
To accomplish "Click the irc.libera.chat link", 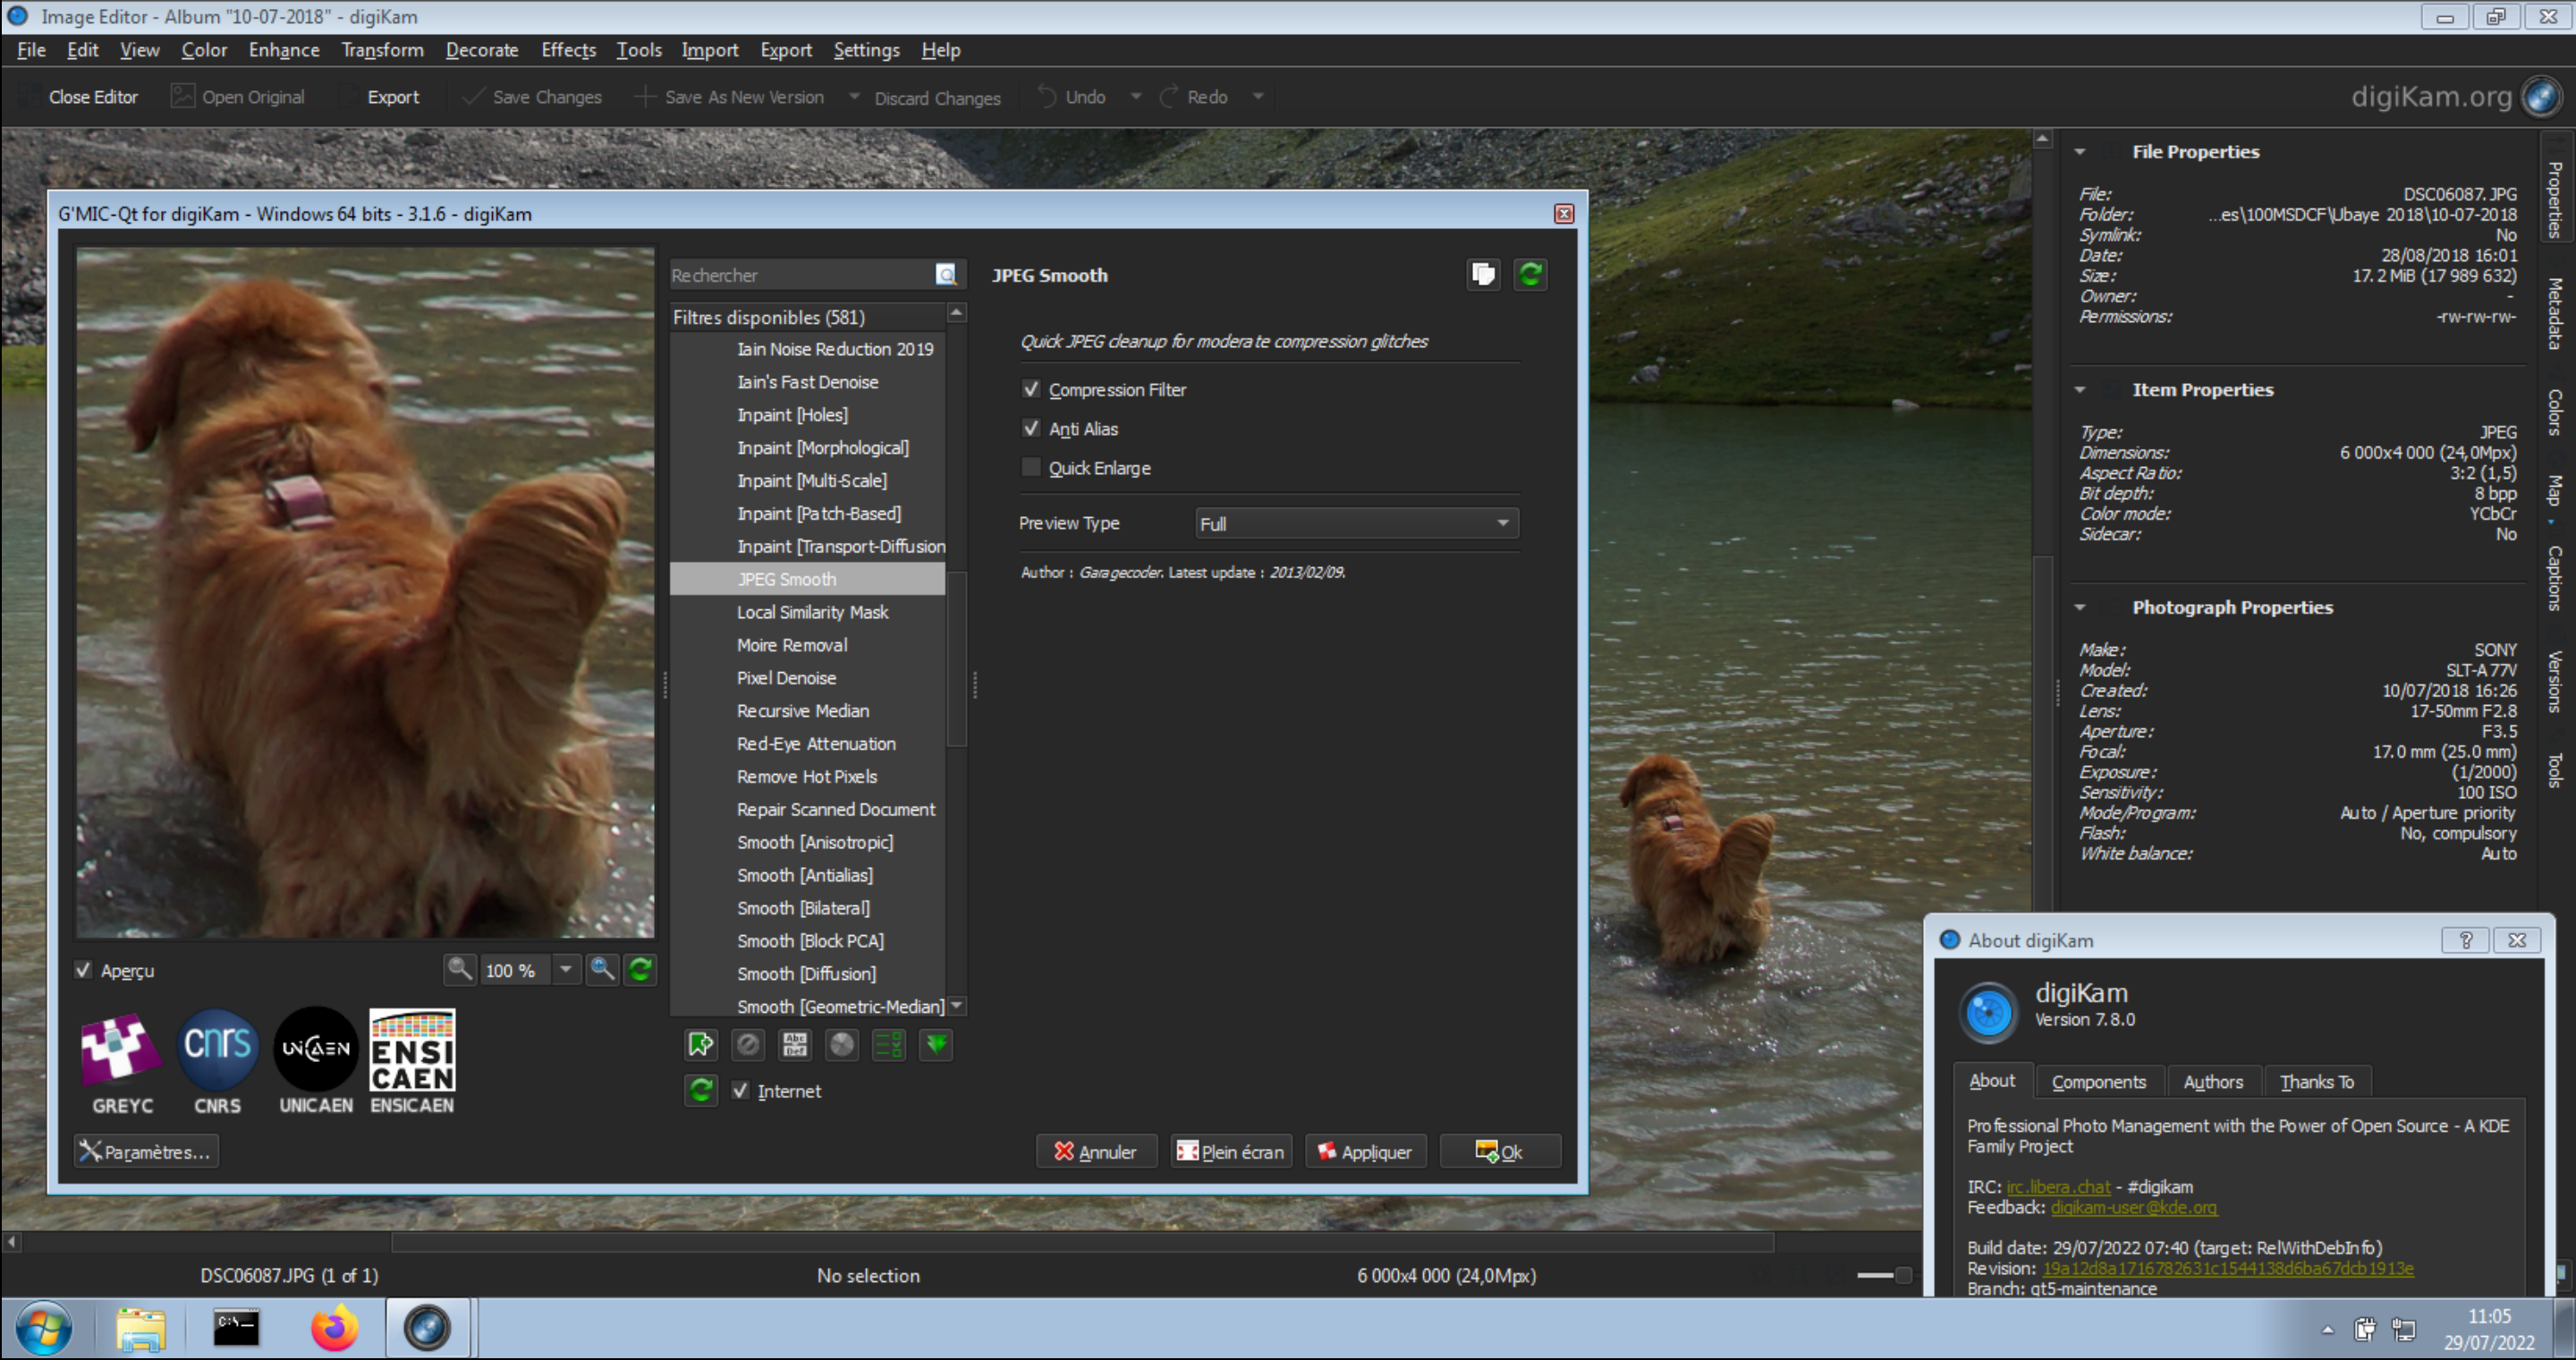I will tap(2058, 1187).
